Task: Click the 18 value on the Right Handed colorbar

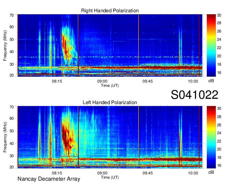Action: tap(219, 64)
